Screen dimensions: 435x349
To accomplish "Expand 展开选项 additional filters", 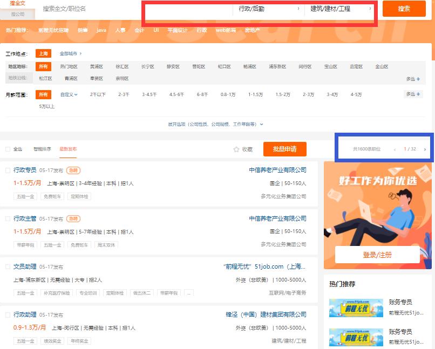I will (215, 124).
